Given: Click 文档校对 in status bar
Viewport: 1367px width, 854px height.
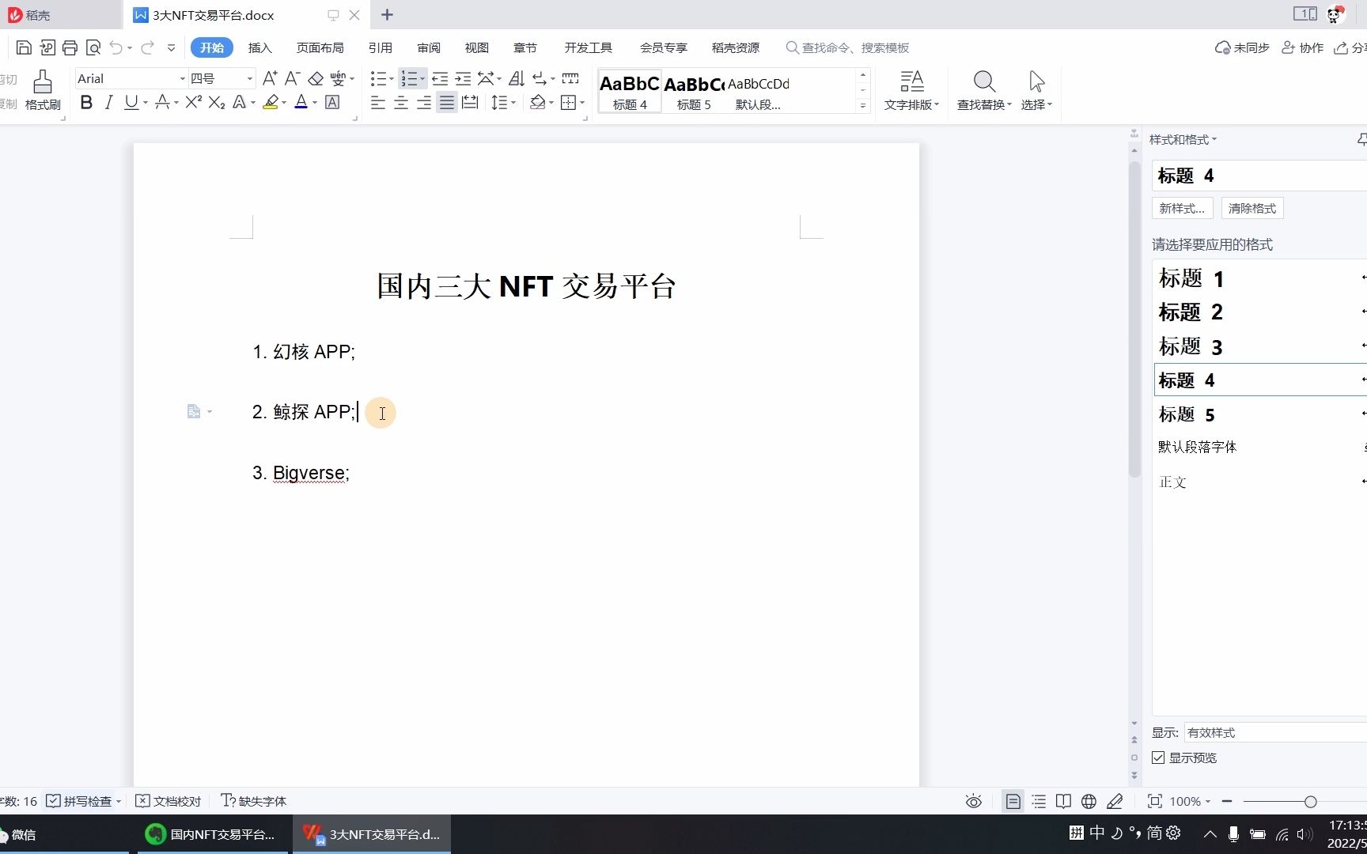Looking at the screenshot, I should point(169,801).
